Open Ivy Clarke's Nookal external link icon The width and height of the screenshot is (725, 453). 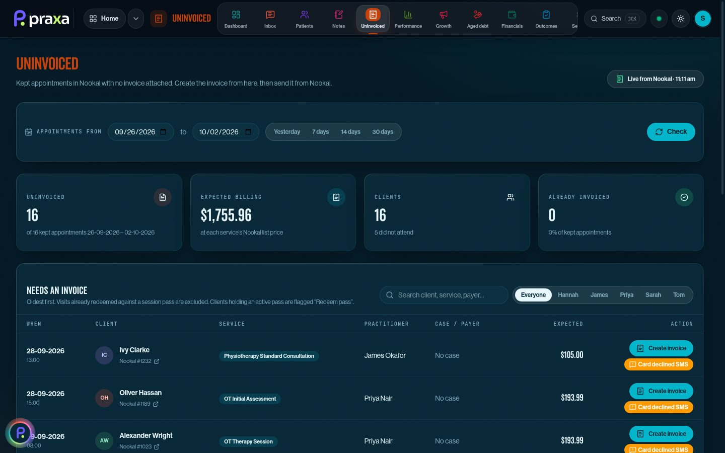click(x=157, y=361)
